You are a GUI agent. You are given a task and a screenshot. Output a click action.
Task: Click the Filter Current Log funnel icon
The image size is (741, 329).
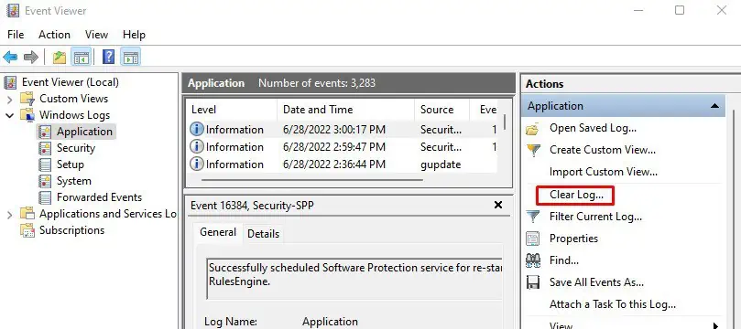pyautogui.click(x=532, y=217)
